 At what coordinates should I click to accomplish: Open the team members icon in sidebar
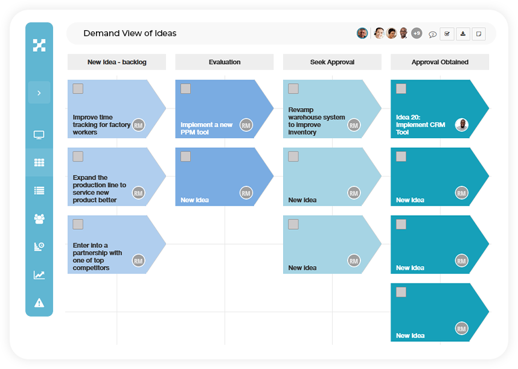point(39,218)
